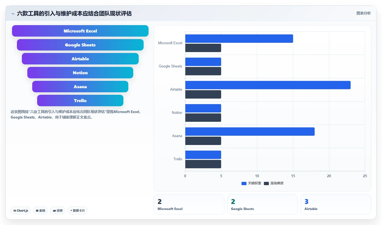Viewport: 382px width, 225px height.
Task: Click the chart title heading text
Action: 74,13
